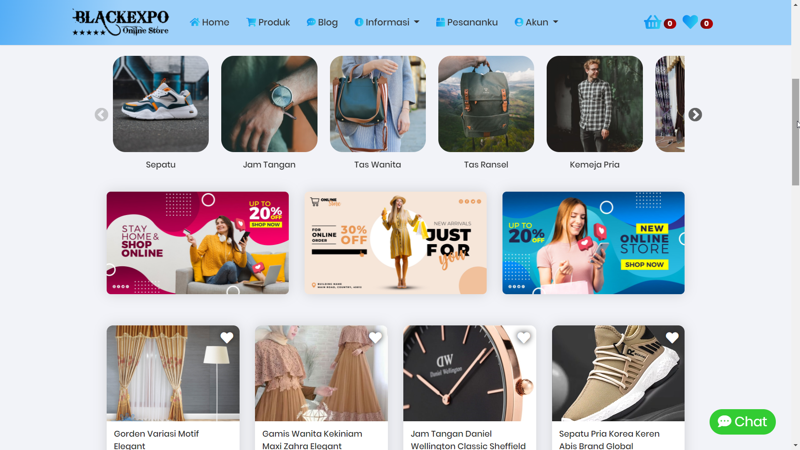This screenshot has width=800, height=450.
Task: Toggle wishlist on Gamis Wanita Kekiniam Maxi Zahra
Action: tap(376, 337)
